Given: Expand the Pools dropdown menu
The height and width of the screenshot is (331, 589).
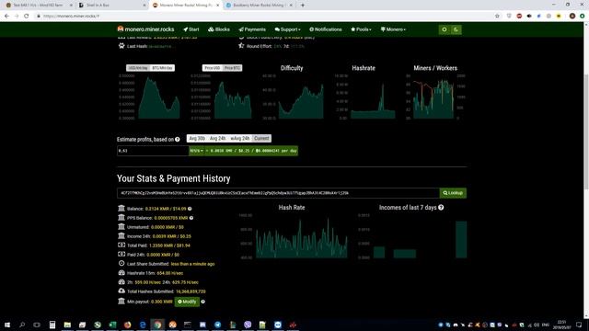Looking at the screenshot, I should [361, 29].
